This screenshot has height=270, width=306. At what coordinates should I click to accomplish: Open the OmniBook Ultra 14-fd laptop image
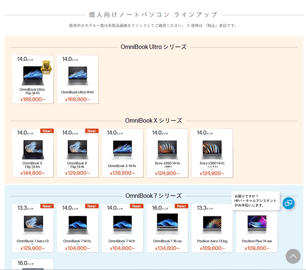click(x=78, y=76)
